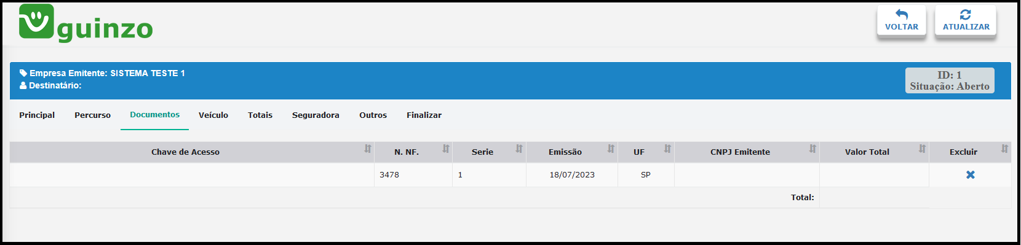Switch to the Outros tab
The height and width of the screenshot is (245, 1021).
(x=373, y=115)
